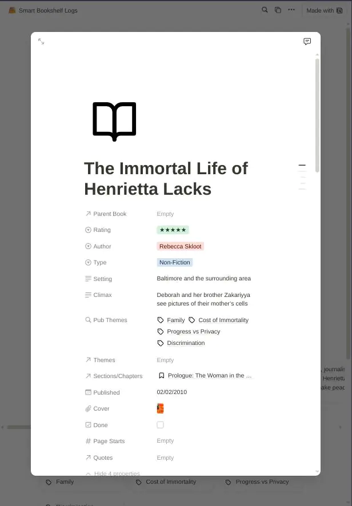Image resolution: width=352 pixels, height=506 pixels.
Task: Open the page in full view via the expand arrows icon
Action: pyautogui.click(x=41, y=41)
